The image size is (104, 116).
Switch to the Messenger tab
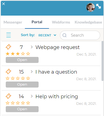coord(13,22)
